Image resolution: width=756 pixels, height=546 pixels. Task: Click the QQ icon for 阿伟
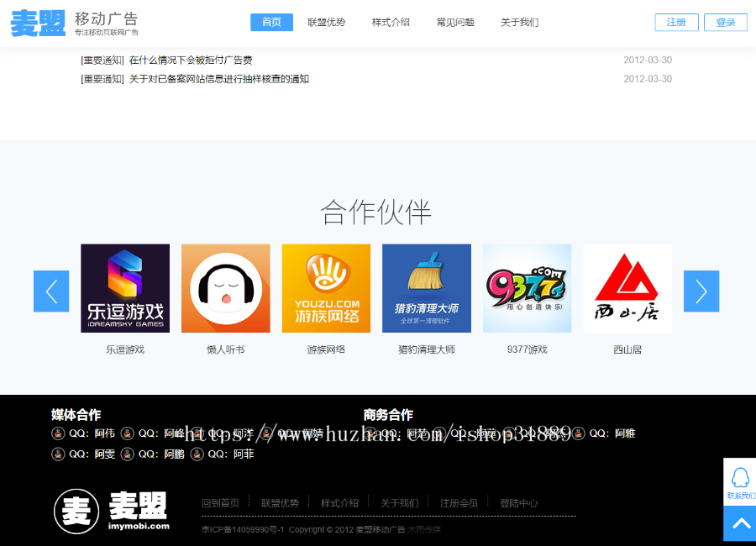click(58, 433)
